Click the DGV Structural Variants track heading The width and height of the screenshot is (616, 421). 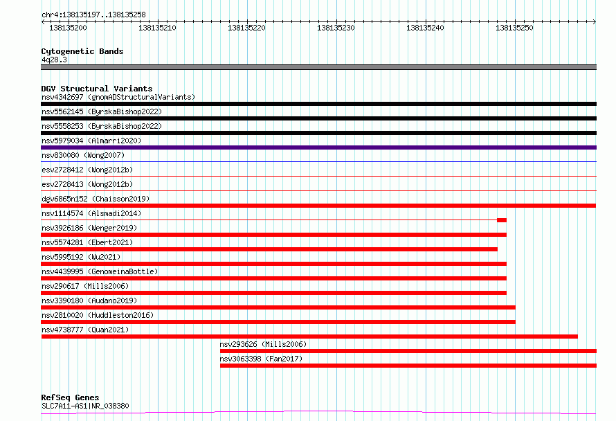(x=97, y=89)
